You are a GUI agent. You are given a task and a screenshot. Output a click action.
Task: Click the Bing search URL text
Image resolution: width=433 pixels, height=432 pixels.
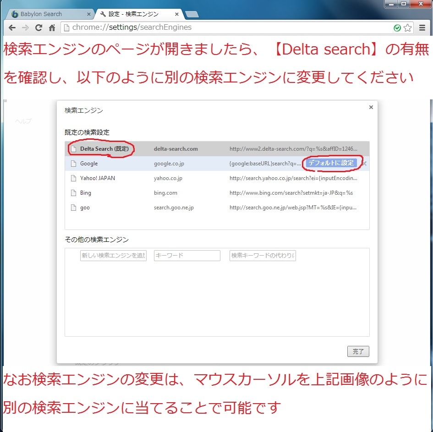coord(291,193)
